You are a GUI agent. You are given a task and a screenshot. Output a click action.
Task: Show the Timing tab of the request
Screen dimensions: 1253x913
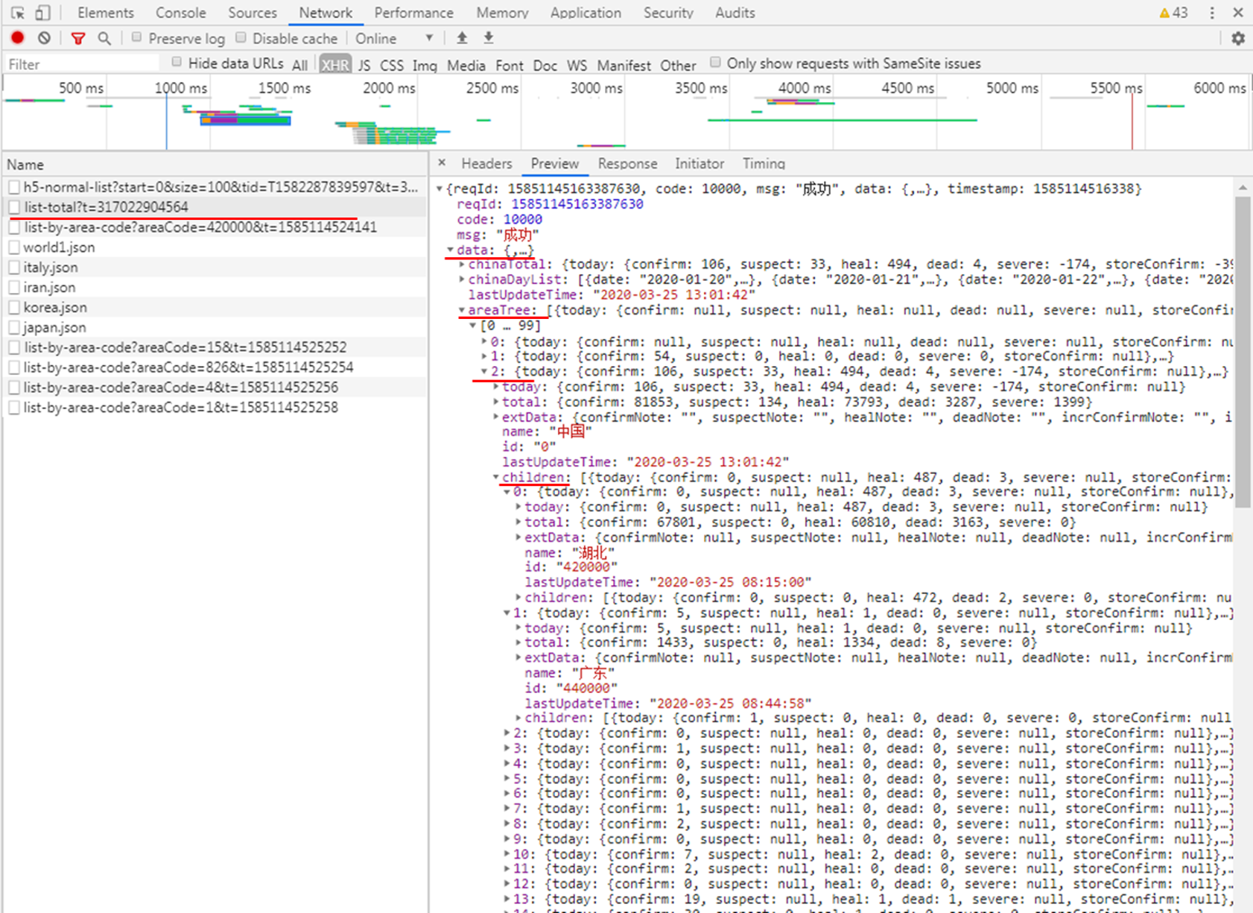(764, 163)
